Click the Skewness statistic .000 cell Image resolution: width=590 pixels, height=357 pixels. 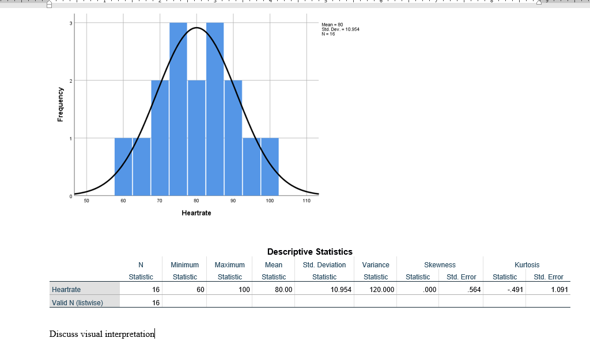[x=430, y=290]
